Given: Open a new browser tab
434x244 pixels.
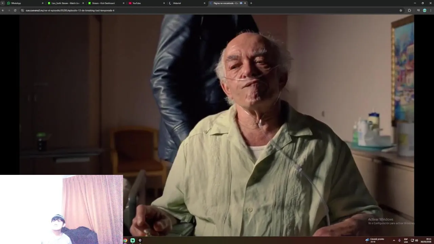Looking at the screenshot, I should point(251,3).
